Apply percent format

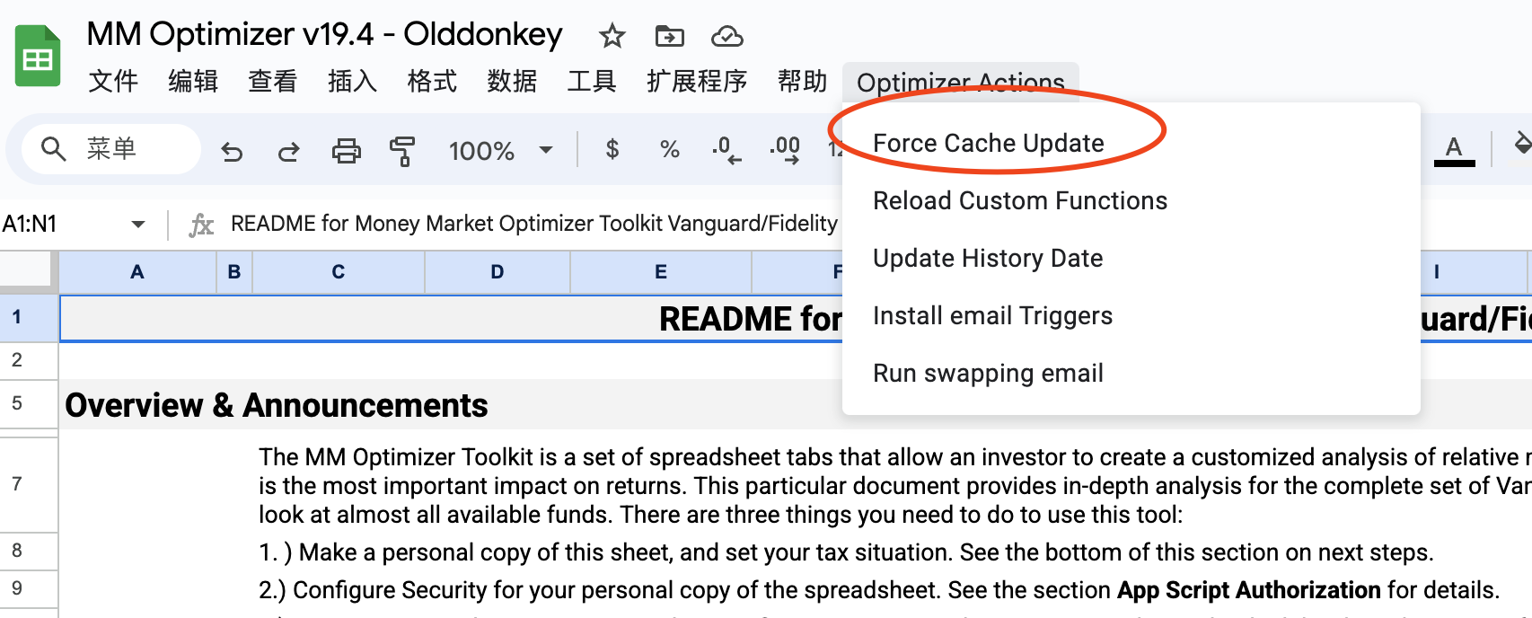669,149
